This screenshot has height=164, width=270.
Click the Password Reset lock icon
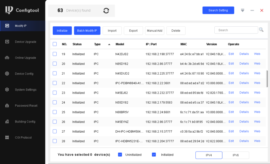pos(7,106)
